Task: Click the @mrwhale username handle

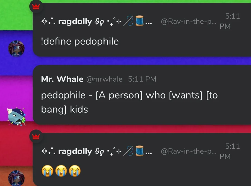Action: (x=104, y=79)
